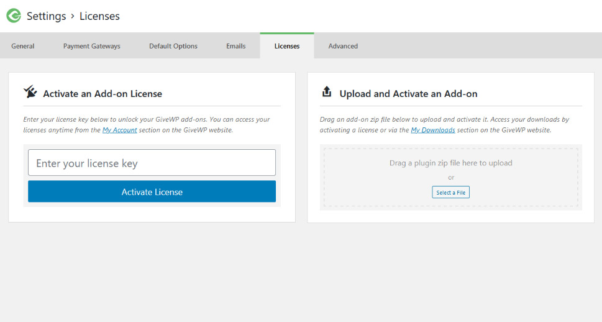The image size is (602, 322).
Task: Open the Advanced settings tab
Action: pos(343,46)
